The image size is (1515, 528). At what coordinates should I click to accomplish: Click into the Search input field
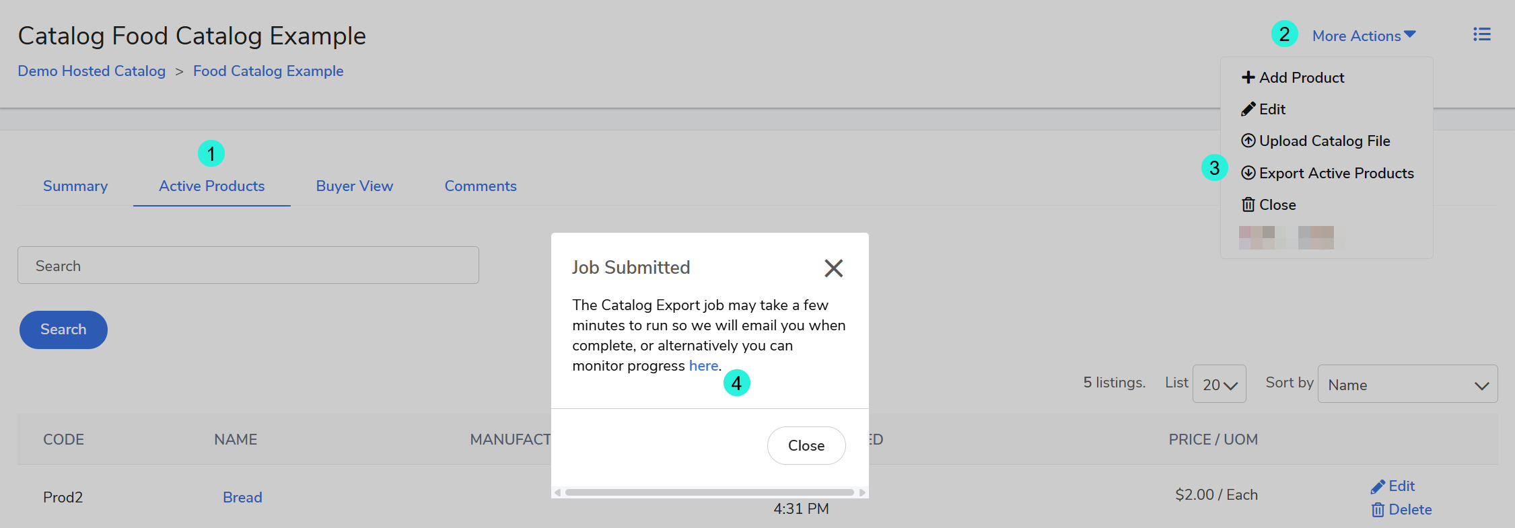248,266
